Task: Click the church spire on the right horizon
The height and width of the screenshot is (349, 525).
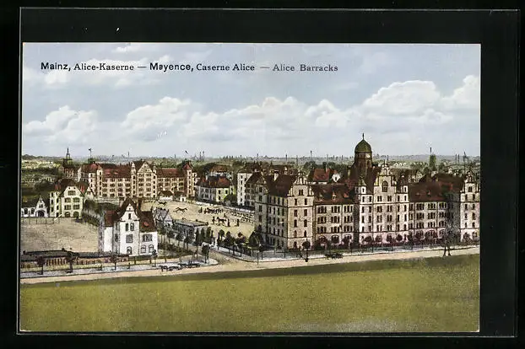Action: (x=432, y=159)
